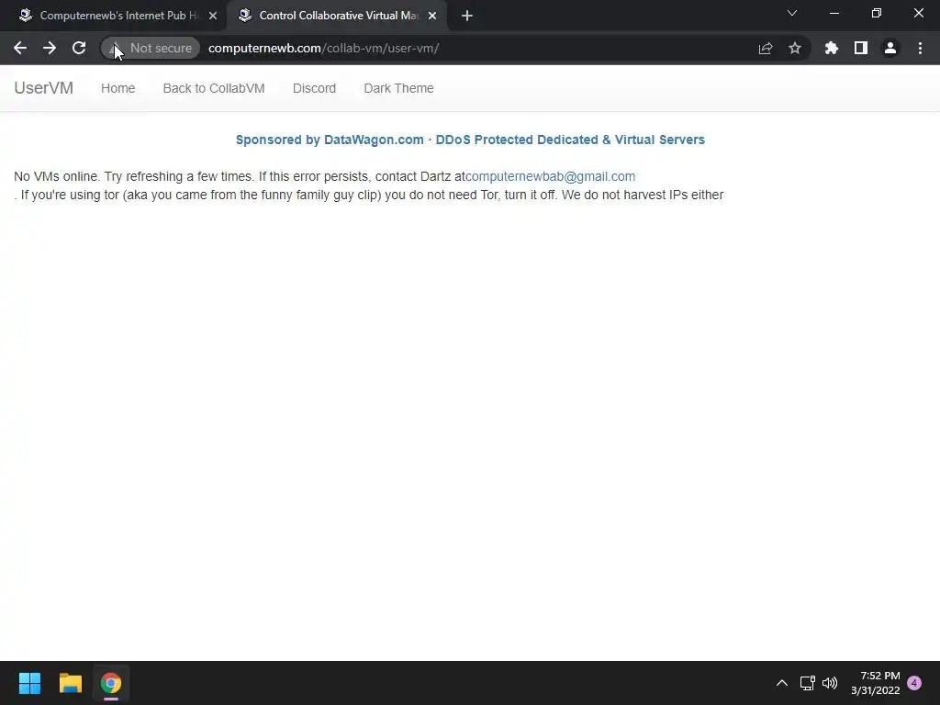Screen dimensions: 940x705
Task: Click the computernewbab@gmail.com email link
Action: tap(551, 176)
